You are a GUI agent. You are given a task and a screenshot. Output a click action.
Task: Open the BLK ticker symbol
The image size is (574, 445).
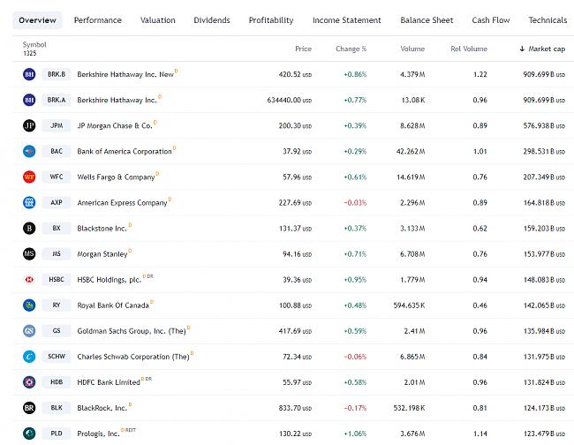(x=57, y=408)
